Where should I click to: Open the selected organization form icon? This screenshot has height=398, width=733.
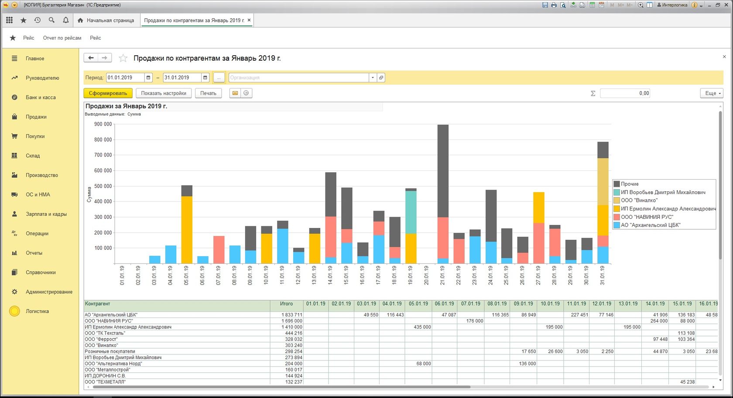point(381,78)
